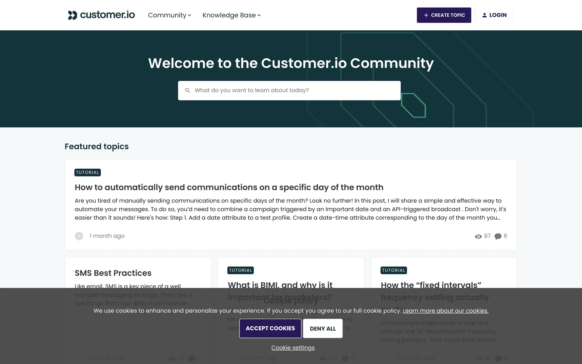Click the views eye icon on featured topic

pos(478,236)
